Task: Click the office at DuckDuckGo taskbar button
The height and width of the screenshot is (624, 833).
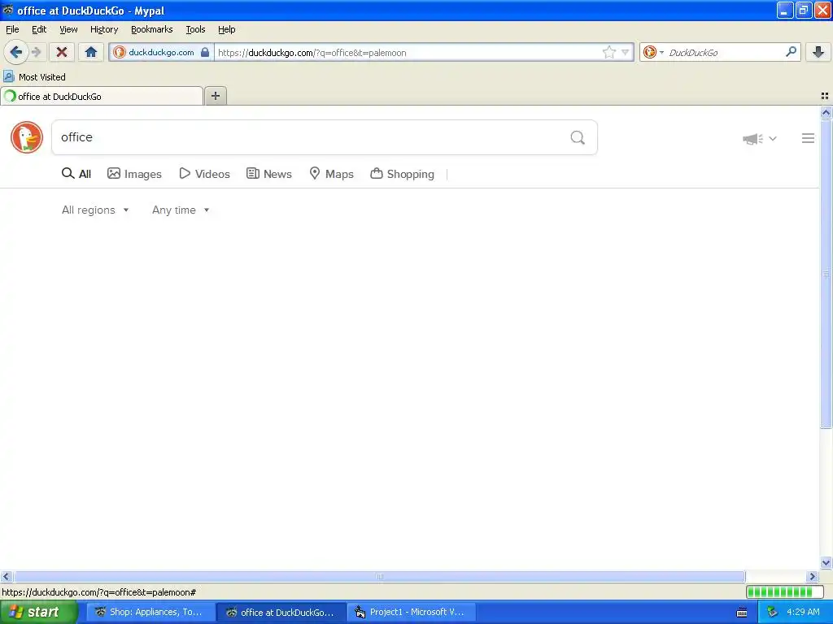Action: tap(281, 613)
